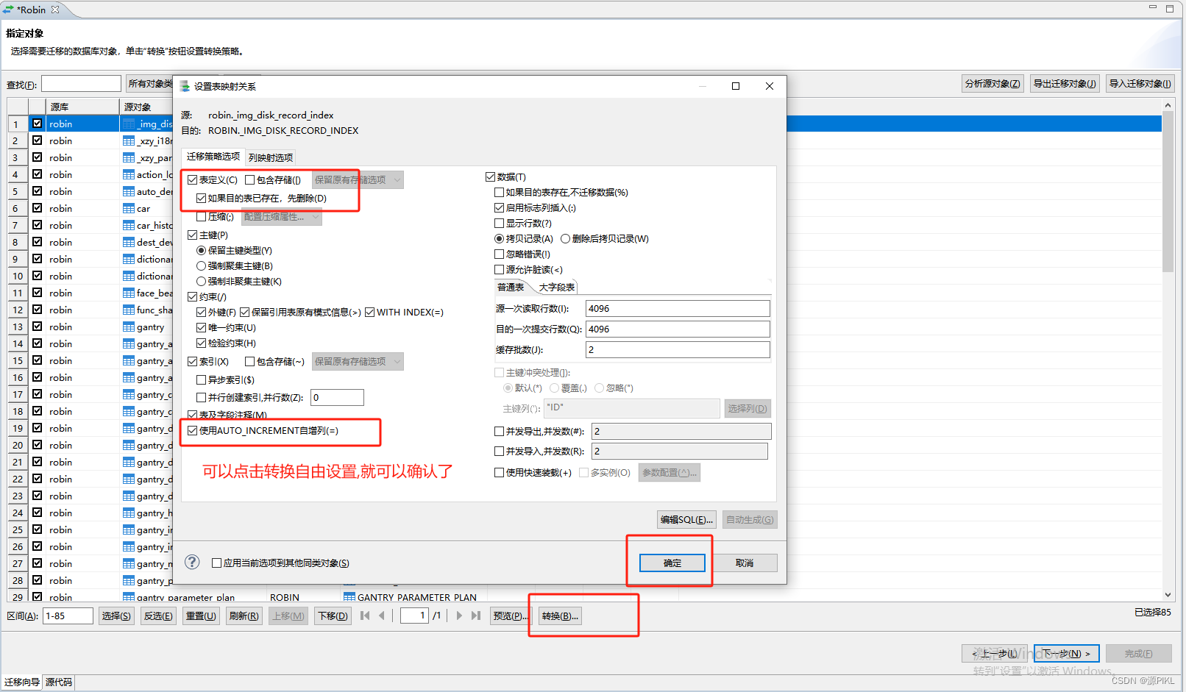Select 强制聚集主键(B) radio button
The width and height of the screenshot is (1186, 692).
pos(201,265)
